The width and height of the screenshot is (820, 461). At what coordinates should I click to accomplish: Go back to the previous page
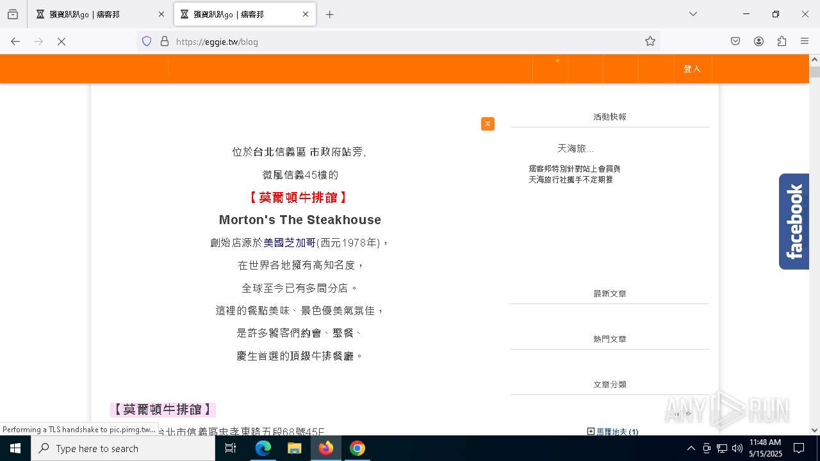(15, 41)
